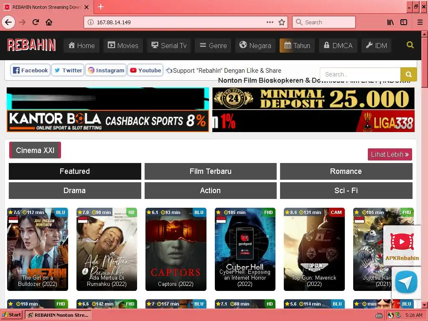
Task: Open page actions three-dot menu
Action: point(270,22)
